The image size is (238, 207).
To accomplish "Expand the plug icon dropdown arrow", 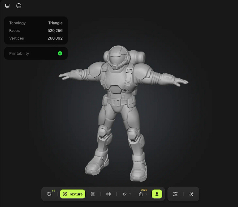I will (x=130, y=194).
